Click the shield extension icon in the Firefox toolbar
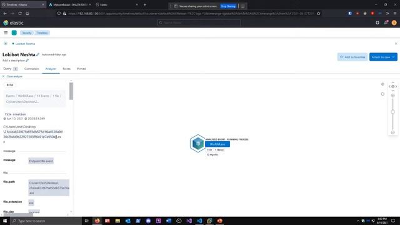 coord(350,13)
